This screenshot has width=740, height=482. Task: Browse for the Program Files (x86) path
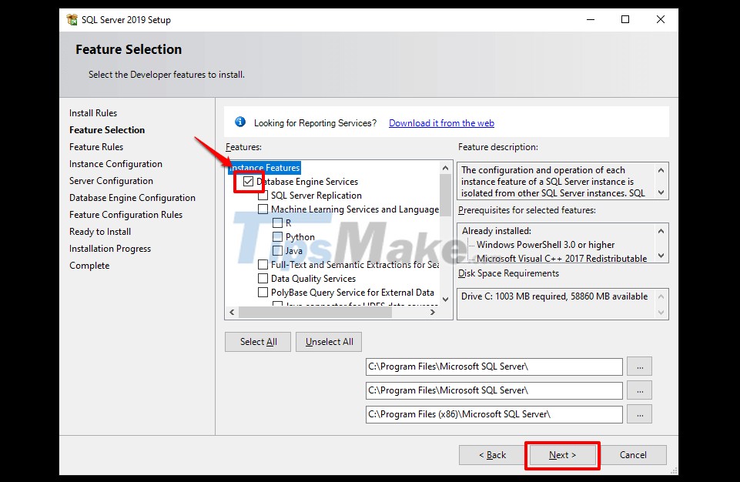pyautogui.click(x=639, y=414)
